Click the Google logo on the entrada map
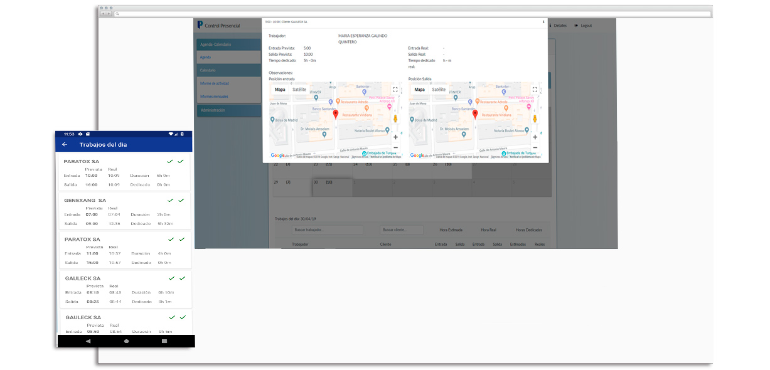The image size is (770, 370). (x=277, y=155)
